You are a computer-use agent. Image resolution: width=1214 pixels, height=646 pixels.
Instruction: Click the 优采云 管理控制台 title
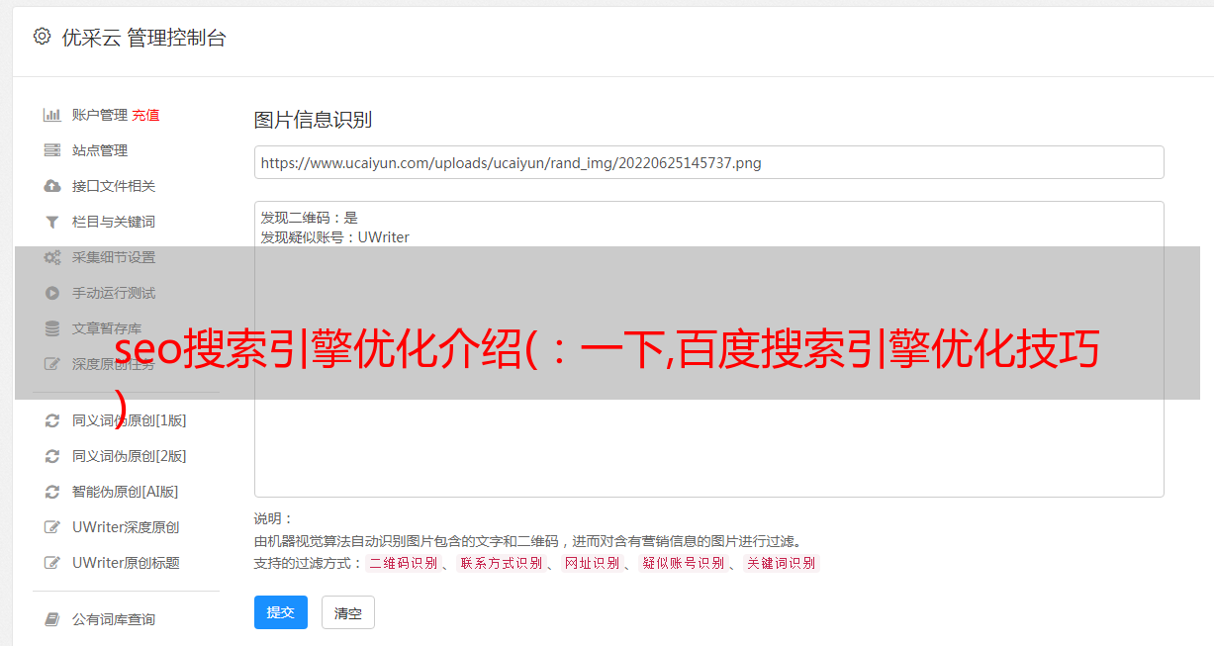click(x=143, y=38)
